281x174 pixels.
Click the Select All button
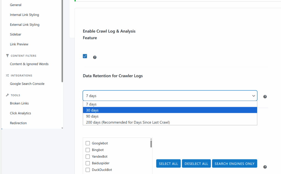pos(168,163)
